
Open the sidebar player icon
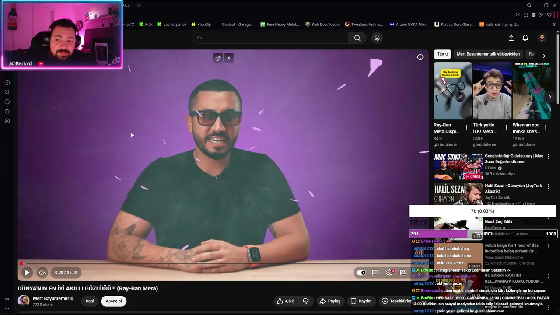click(7, 82)
